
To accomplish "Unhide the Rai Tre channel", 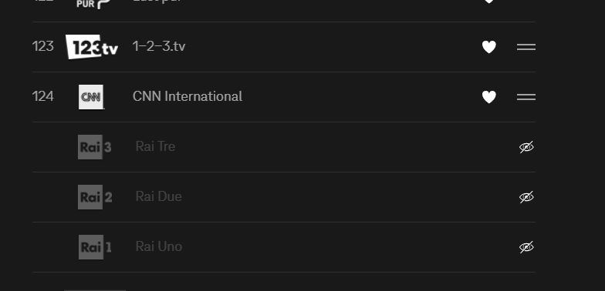I will (526, 147).
